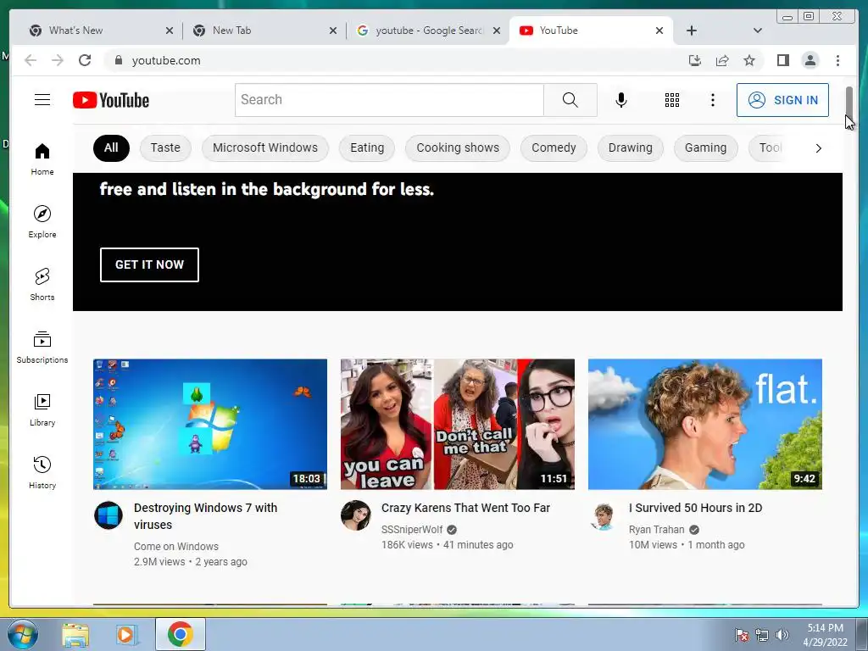Viewport: 868px width, 651px height.
Task: Play the Crazy Karens video thumbnail
Action: tap(457, 424)
